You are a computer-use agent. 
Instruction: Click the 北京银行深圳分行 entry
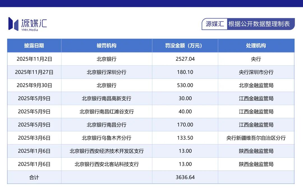107,72
